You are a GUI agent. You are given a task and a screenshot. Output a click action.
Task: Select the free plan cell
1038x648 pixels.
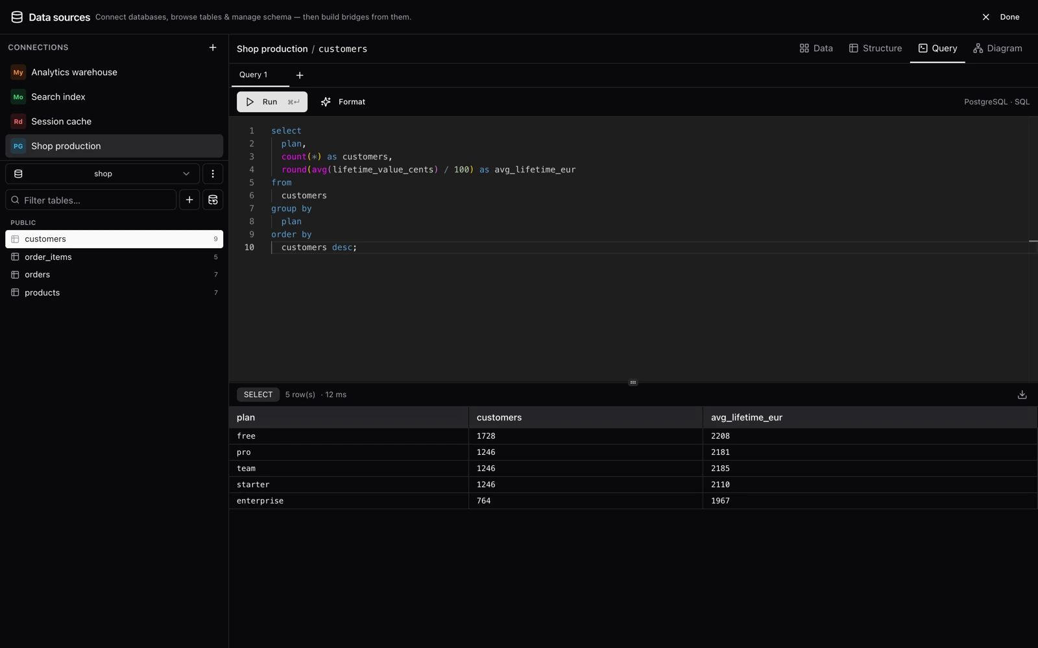[x=349, y=436]
